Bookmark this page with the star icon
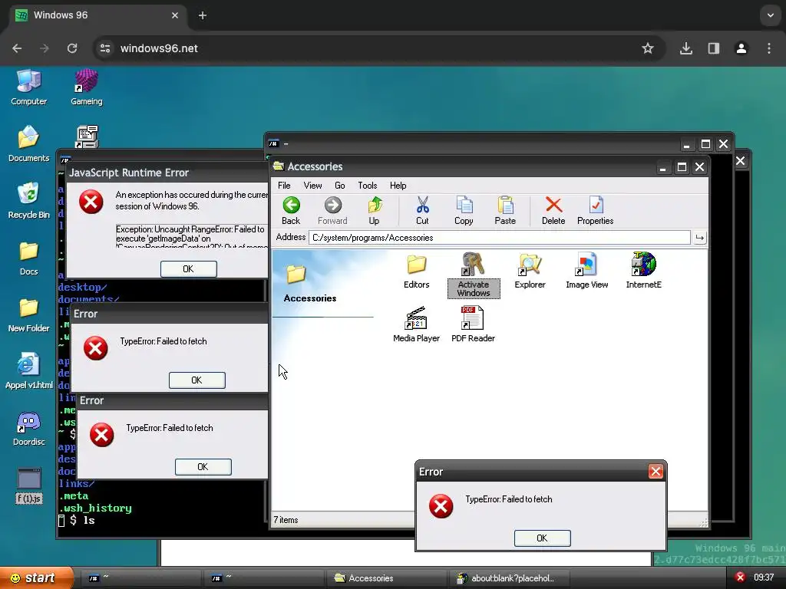This screenshot has height=589, width=786. click(x=648, y=48)
